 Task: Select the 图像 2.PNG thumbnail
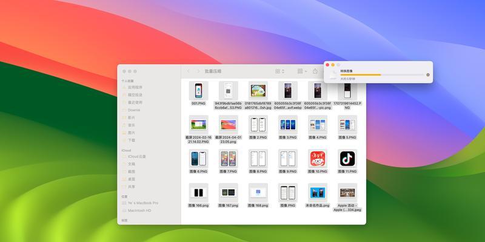[x=258, y=125]
